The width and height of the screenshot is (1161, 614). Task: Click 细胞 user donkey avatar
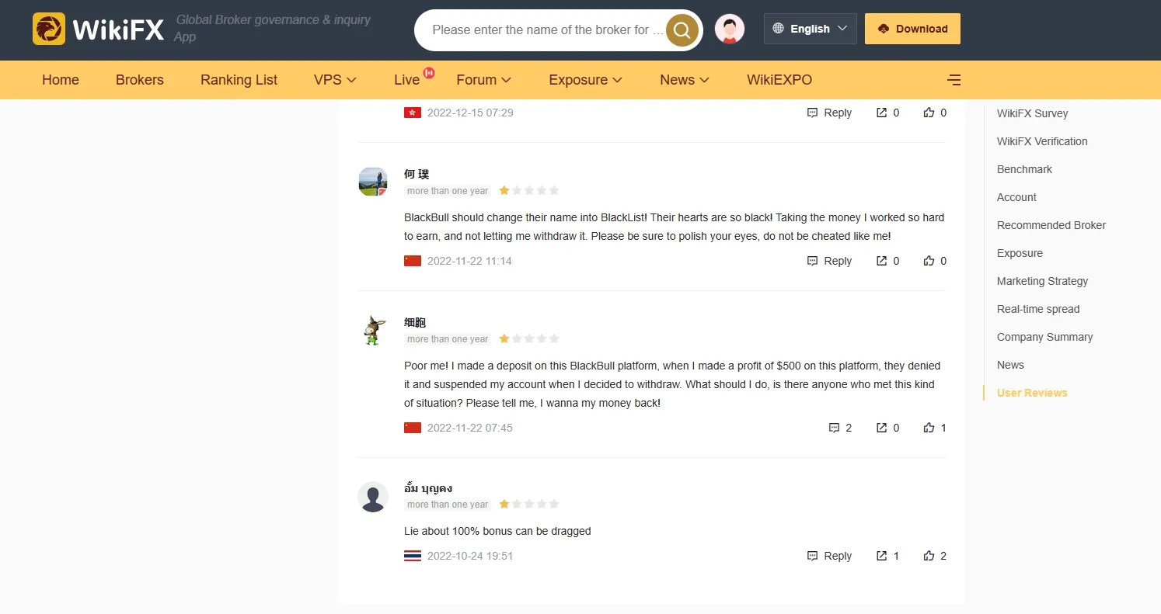pos(373,330)
